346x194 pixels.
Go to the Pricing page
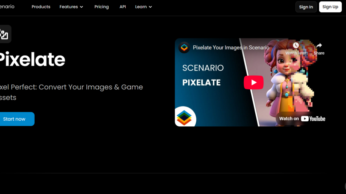(x=101, y=7)
